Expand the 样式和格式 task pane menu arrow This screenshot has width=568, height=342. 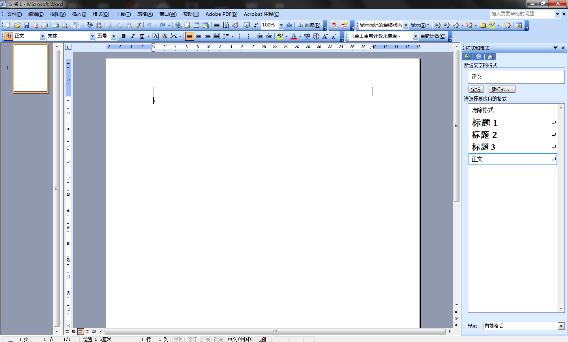coord(555,48)
